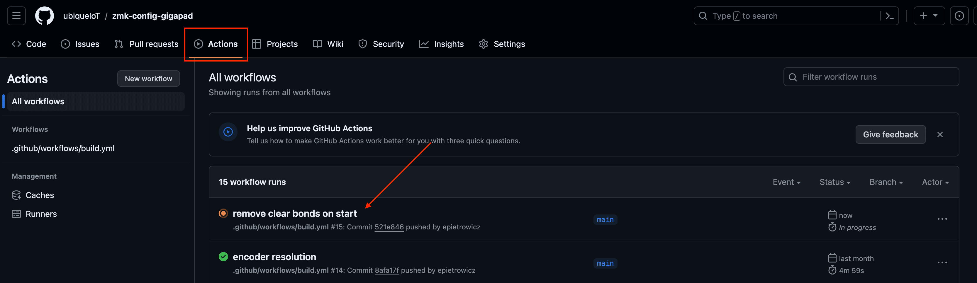Image resolution: width=977 pixels, height=283 pixels.
Task: Switch to the Insights tab
Action: (449, 44)
